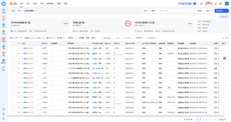
Task: Click the lock icon at sidebar bottom
Action: [x=4, y=109]
